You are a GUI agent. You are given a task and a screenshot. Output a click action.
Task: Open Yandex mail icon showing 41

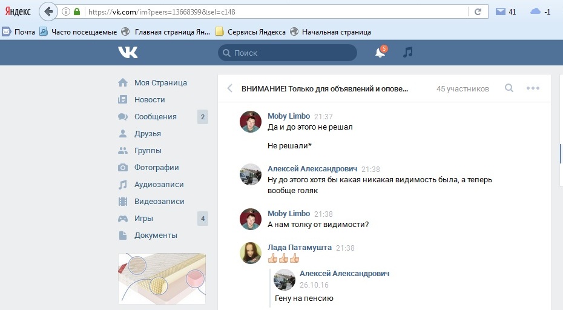pos(501,12)
